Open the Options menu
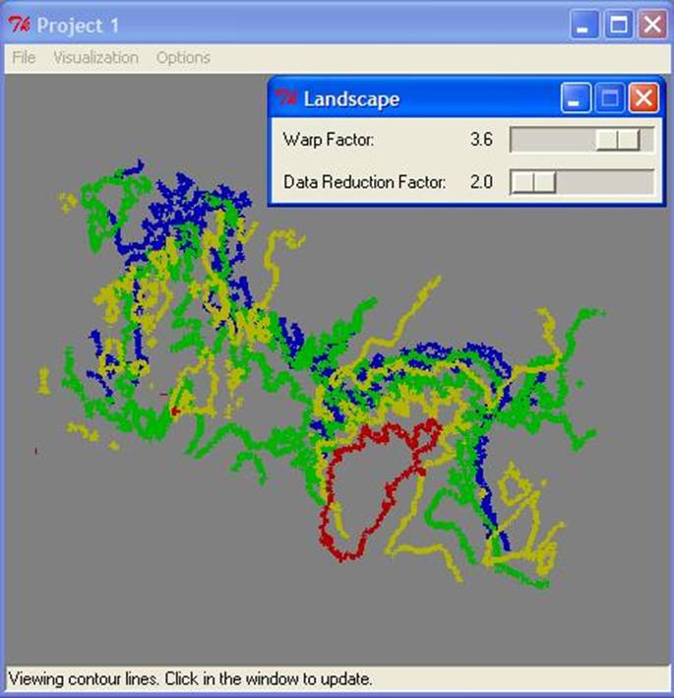674x698 pixels. 183,58
